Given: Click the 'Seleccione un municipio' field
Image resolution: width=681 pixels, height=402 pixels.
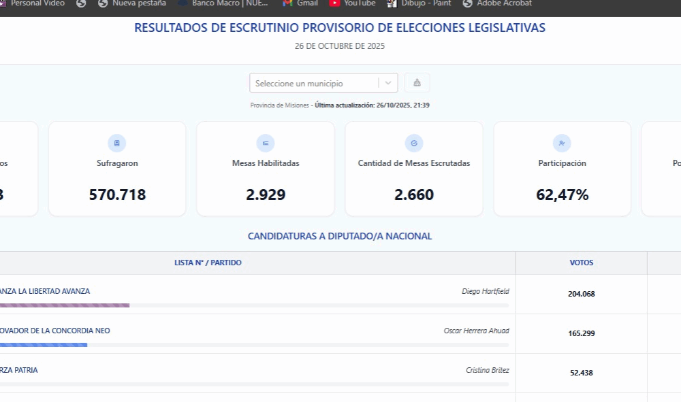Looking at the screenshot, I should tap(315, 83).
